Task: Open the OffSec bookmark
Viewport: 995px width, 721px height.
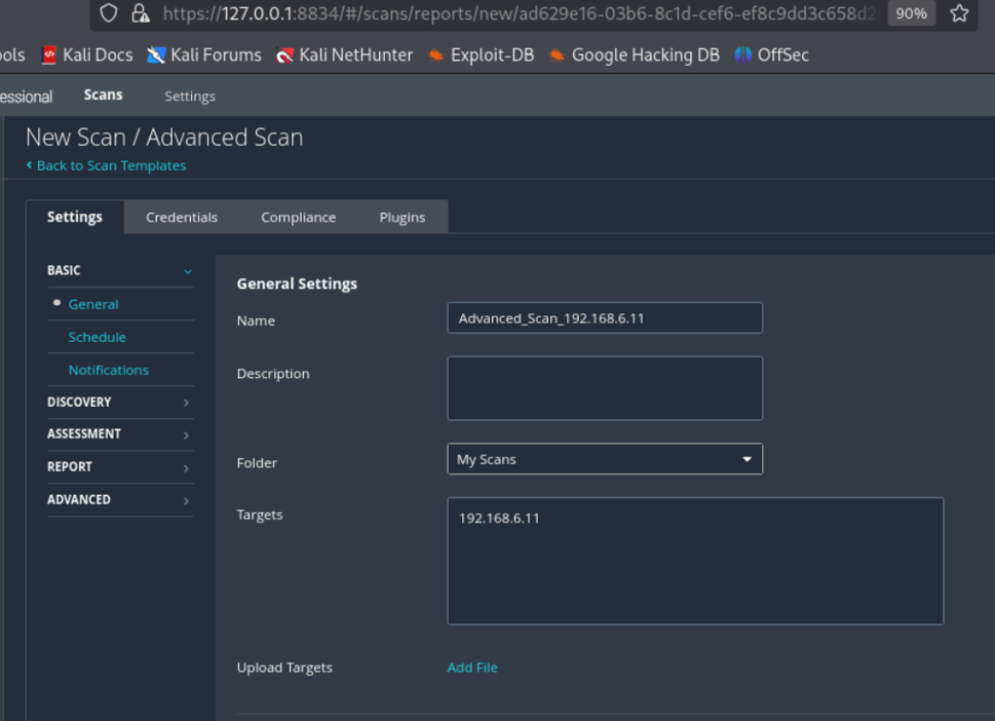Action: (772, 55)
